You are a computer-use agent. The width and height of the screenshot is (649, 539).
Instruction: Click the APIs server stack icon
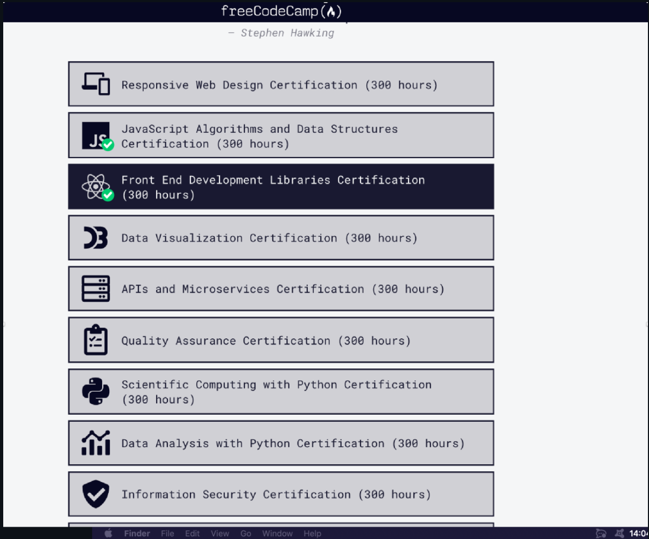[x=96, y=289]
